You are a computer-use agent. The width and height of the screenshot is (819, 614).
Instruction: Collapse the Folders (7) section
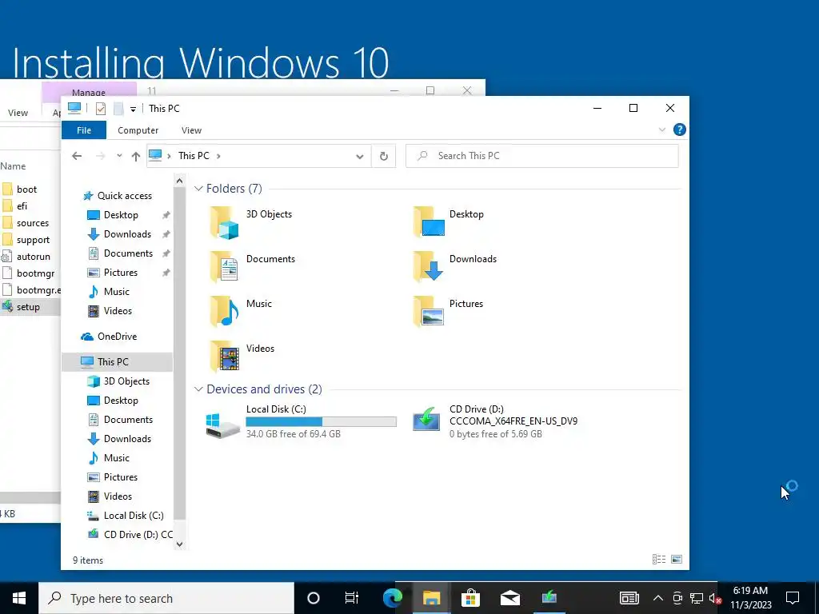pos(198,189)
